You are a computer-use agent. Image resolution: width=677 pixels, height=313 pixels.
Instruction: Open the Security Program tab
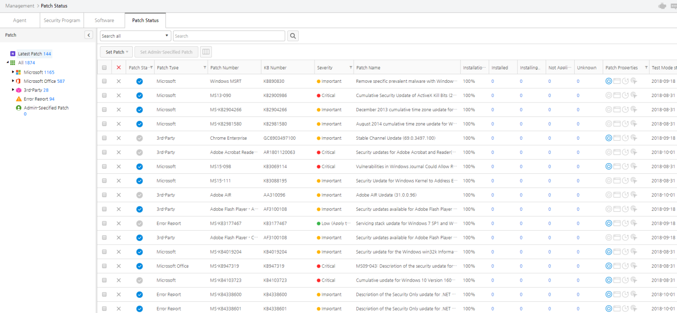point(62,20)
